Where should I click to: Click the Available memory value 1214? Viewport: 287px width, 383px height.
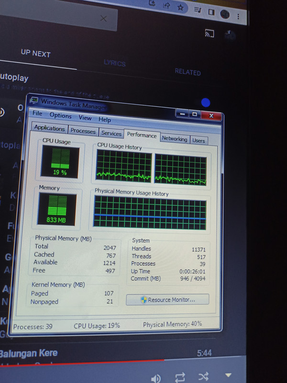(x=109, y=263)
